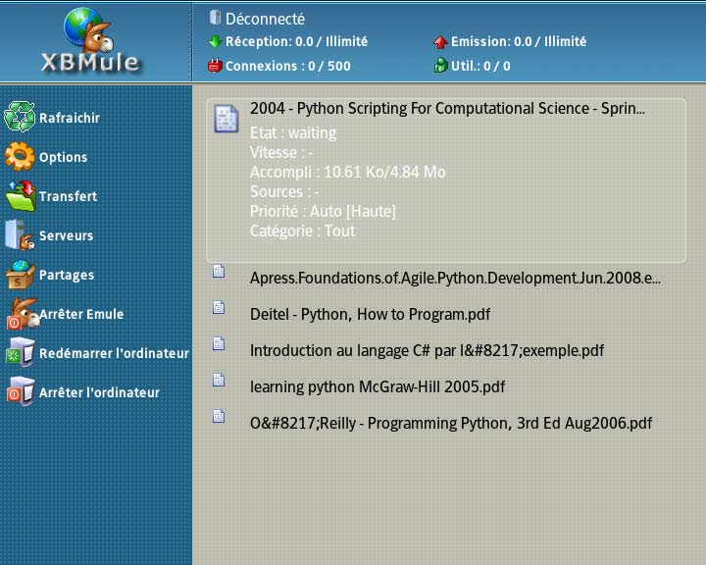Click the Apress Foundations file icon
The width and height of the screenshot is (706, 565).
click(219, 271)
